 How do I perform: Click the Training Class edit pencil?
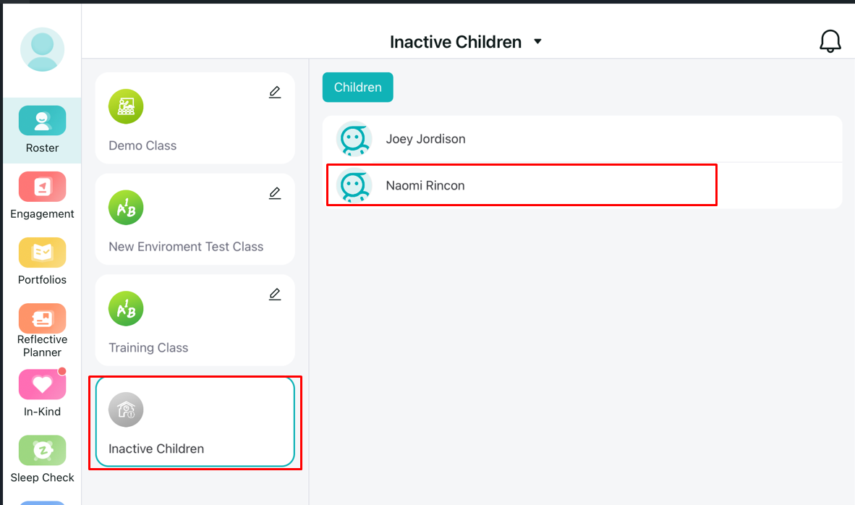tap(275, 294)
